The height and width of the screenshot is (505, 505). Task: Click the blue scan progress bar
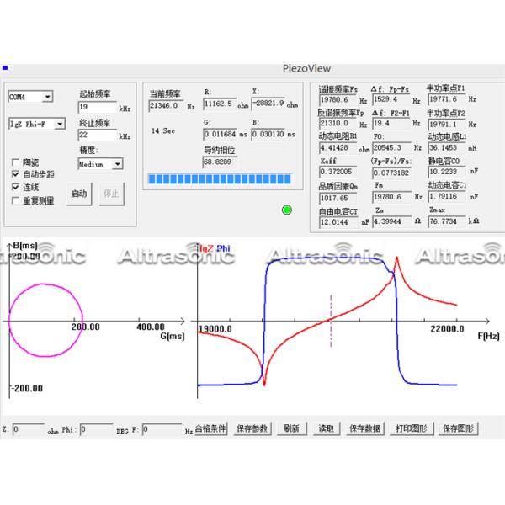(x=220, y=179)
